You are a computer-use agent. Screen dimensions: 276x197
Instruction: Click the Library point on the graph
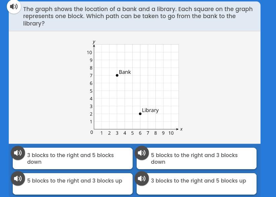tap(140, 114)
